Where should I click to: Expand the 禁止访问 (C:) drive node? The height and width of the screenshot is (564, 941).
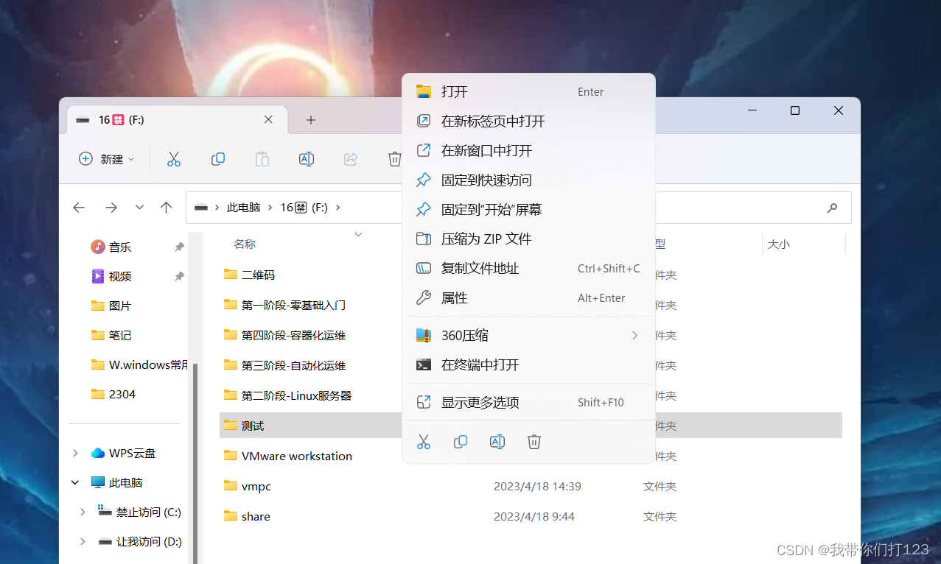pyautogui.click(x=83, y=512)
